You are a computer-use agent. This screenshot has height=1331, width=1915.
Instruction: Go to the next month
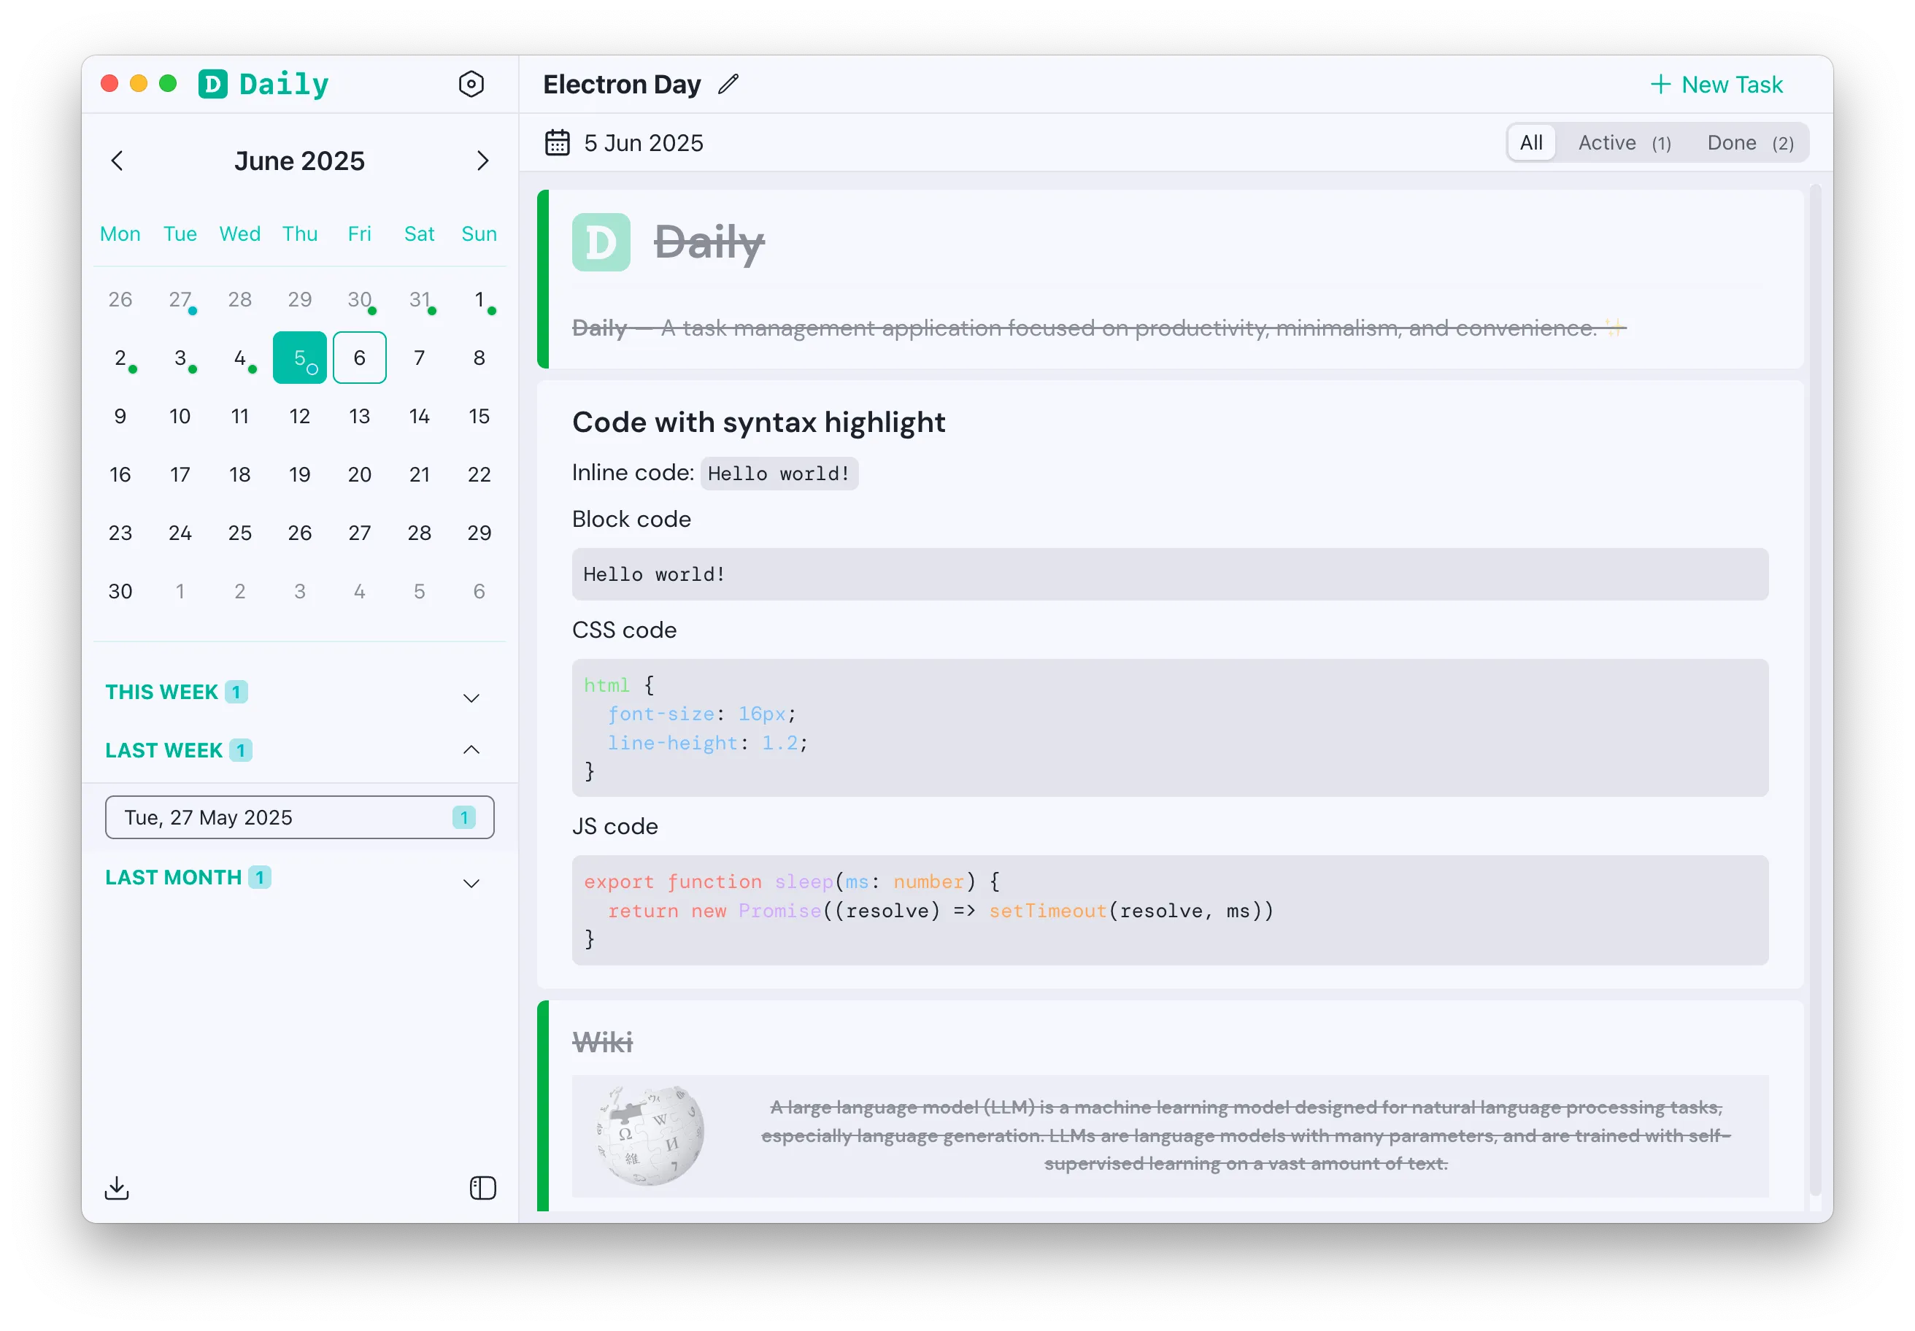pyautogui.click(x=482, y=160)
